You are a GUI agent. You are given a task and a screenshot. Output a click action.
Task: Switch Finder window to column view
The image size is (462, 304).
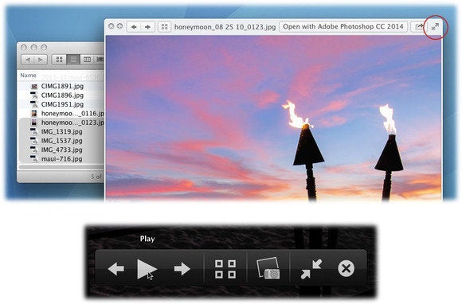coord(87,60)
